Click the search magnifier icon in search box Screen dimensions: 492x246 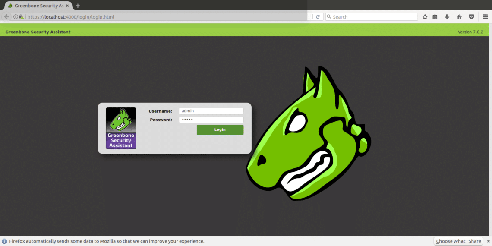coord(329,17)
